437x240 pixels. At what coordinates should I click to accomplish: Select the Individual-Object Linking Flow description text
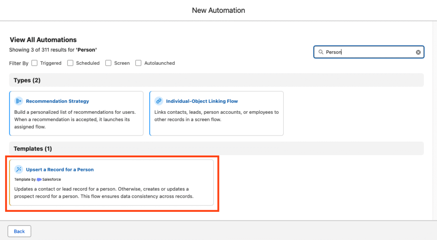(x=216, y=116)
